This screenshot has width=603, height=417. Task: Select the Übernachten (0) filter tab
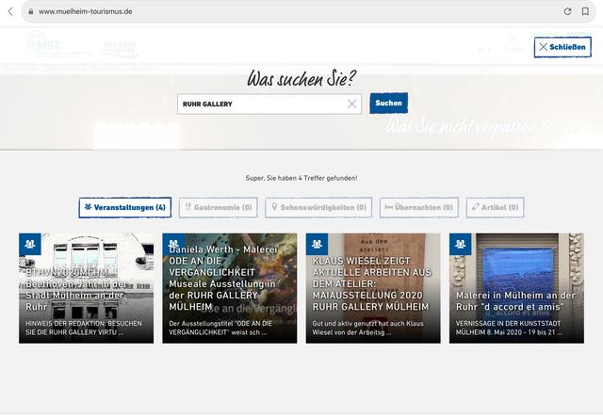tap(419, 207)
